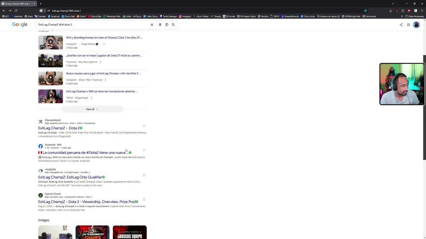
Task: Open the Google account avatar
Action: [x=416, y=25]
